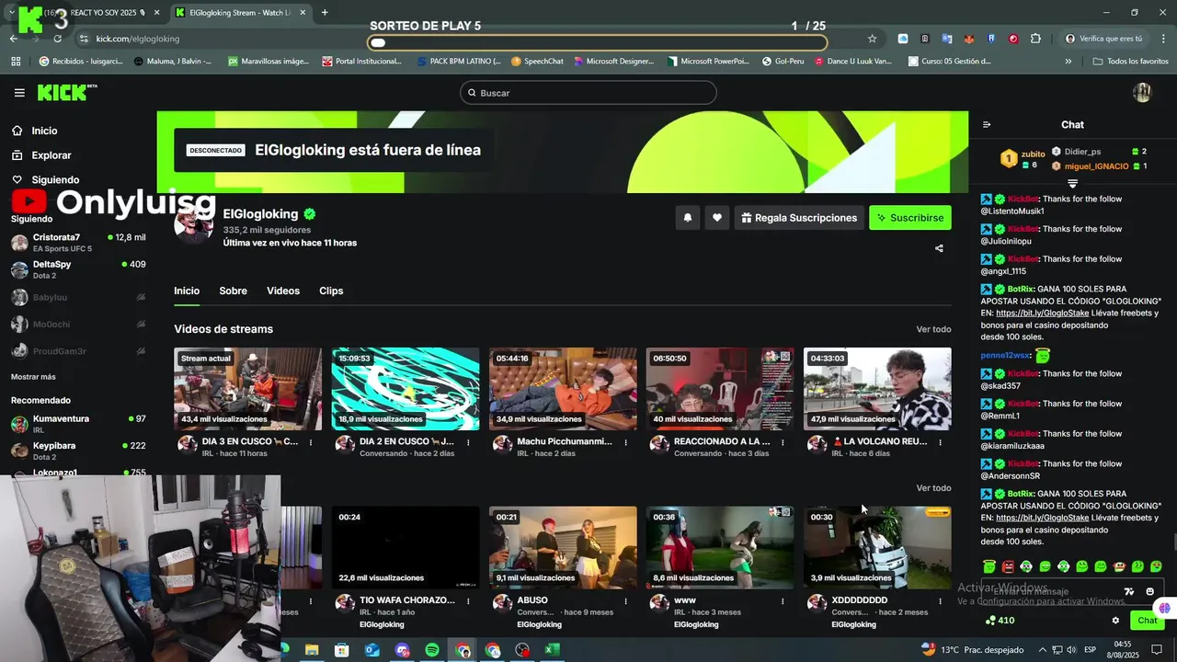Click Regala Suscripciones button

click(799, 218)
